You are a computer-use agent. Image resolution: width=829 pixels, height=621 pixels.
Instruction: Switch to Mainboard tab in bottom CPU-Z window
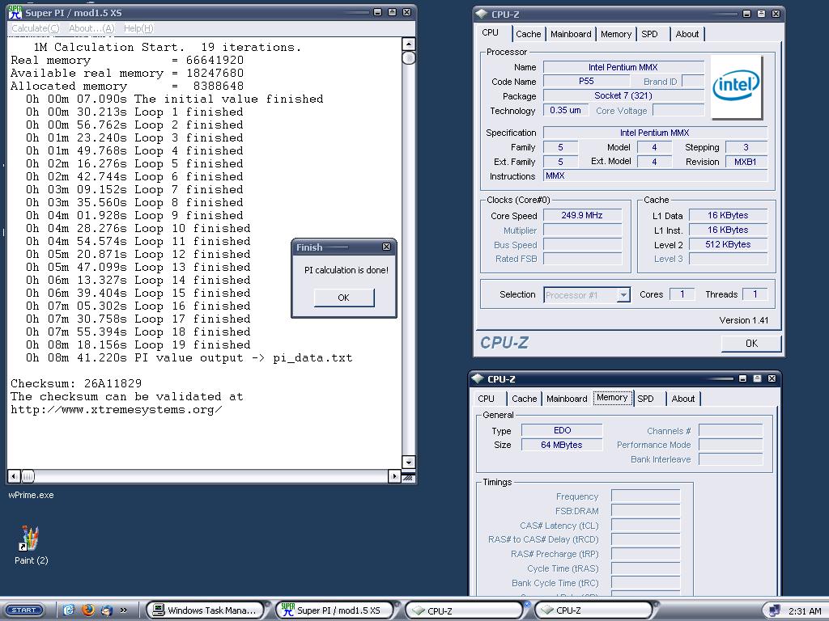(x=567, y=399)
